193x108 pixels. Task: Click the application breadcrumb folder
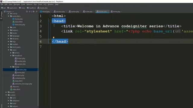point(12,8)
